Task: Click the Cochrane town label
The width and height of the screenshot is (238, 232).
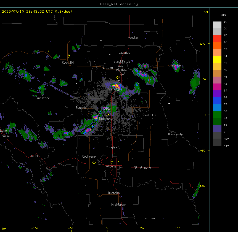Action: [89, 157]
